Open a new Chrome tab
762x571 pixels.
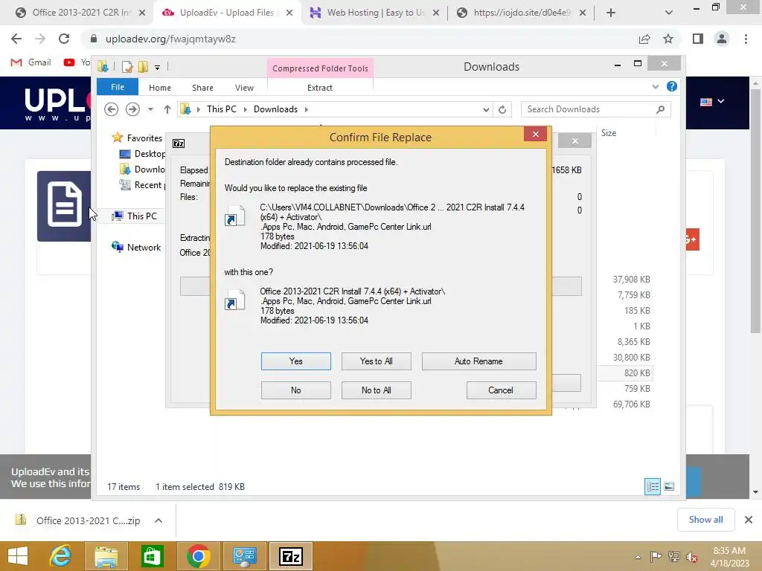(x=611, y=13)
